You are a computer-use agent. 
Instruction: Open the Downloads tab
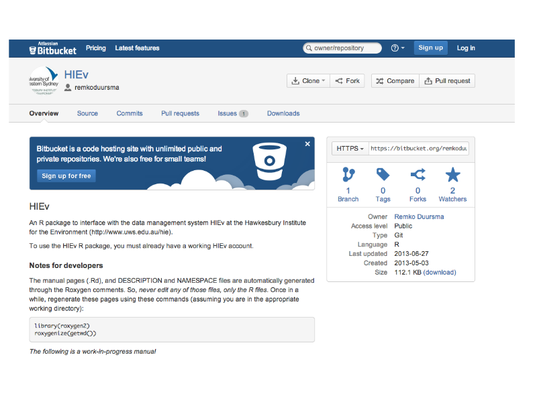click(283, 113)
